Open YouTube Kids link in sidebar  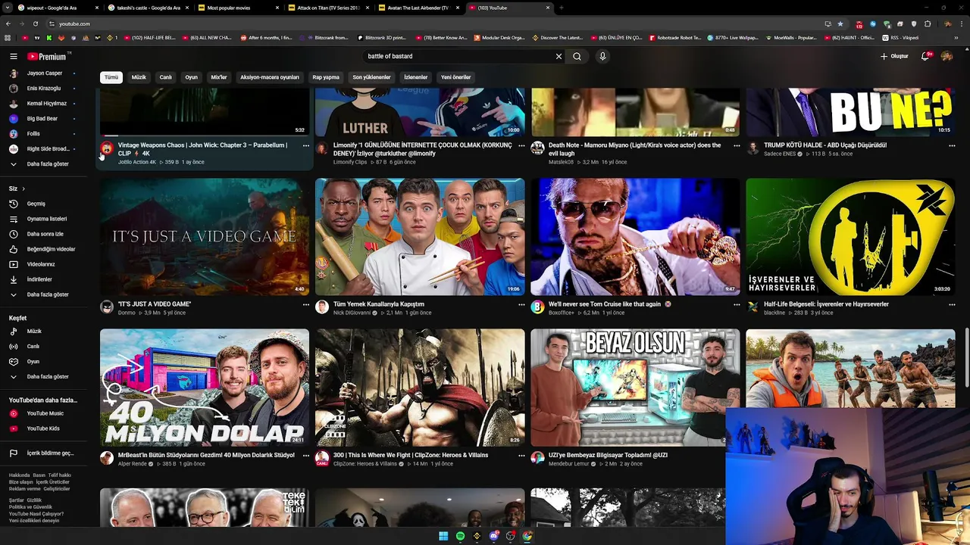click(x=44, y=428)
